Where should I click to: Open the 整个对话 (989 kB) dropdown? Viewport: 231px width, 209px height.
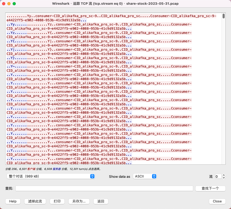point(51,176)
